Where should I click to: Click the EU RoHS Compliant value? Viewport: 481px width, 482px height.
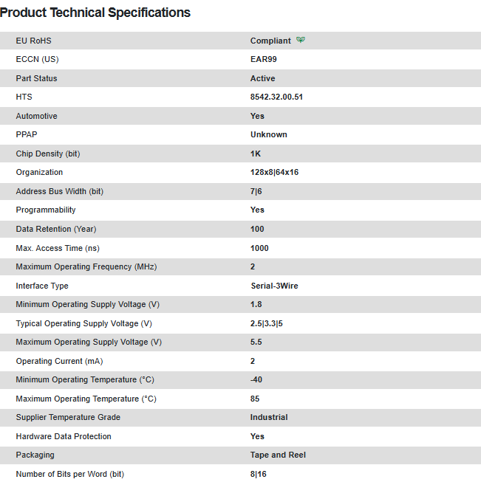pos(270,41)
